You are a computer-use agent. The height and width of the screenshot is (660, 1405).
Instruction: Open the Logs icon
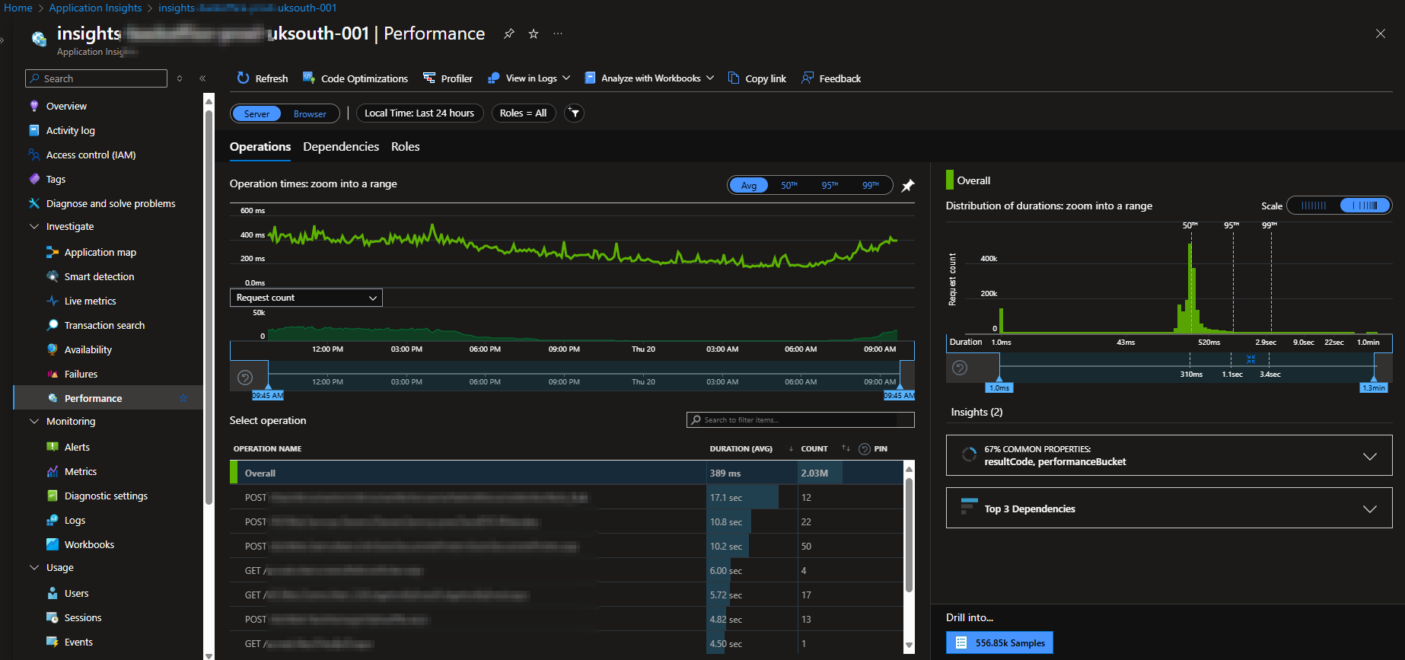pyautogui.click(x=52, y=520)
